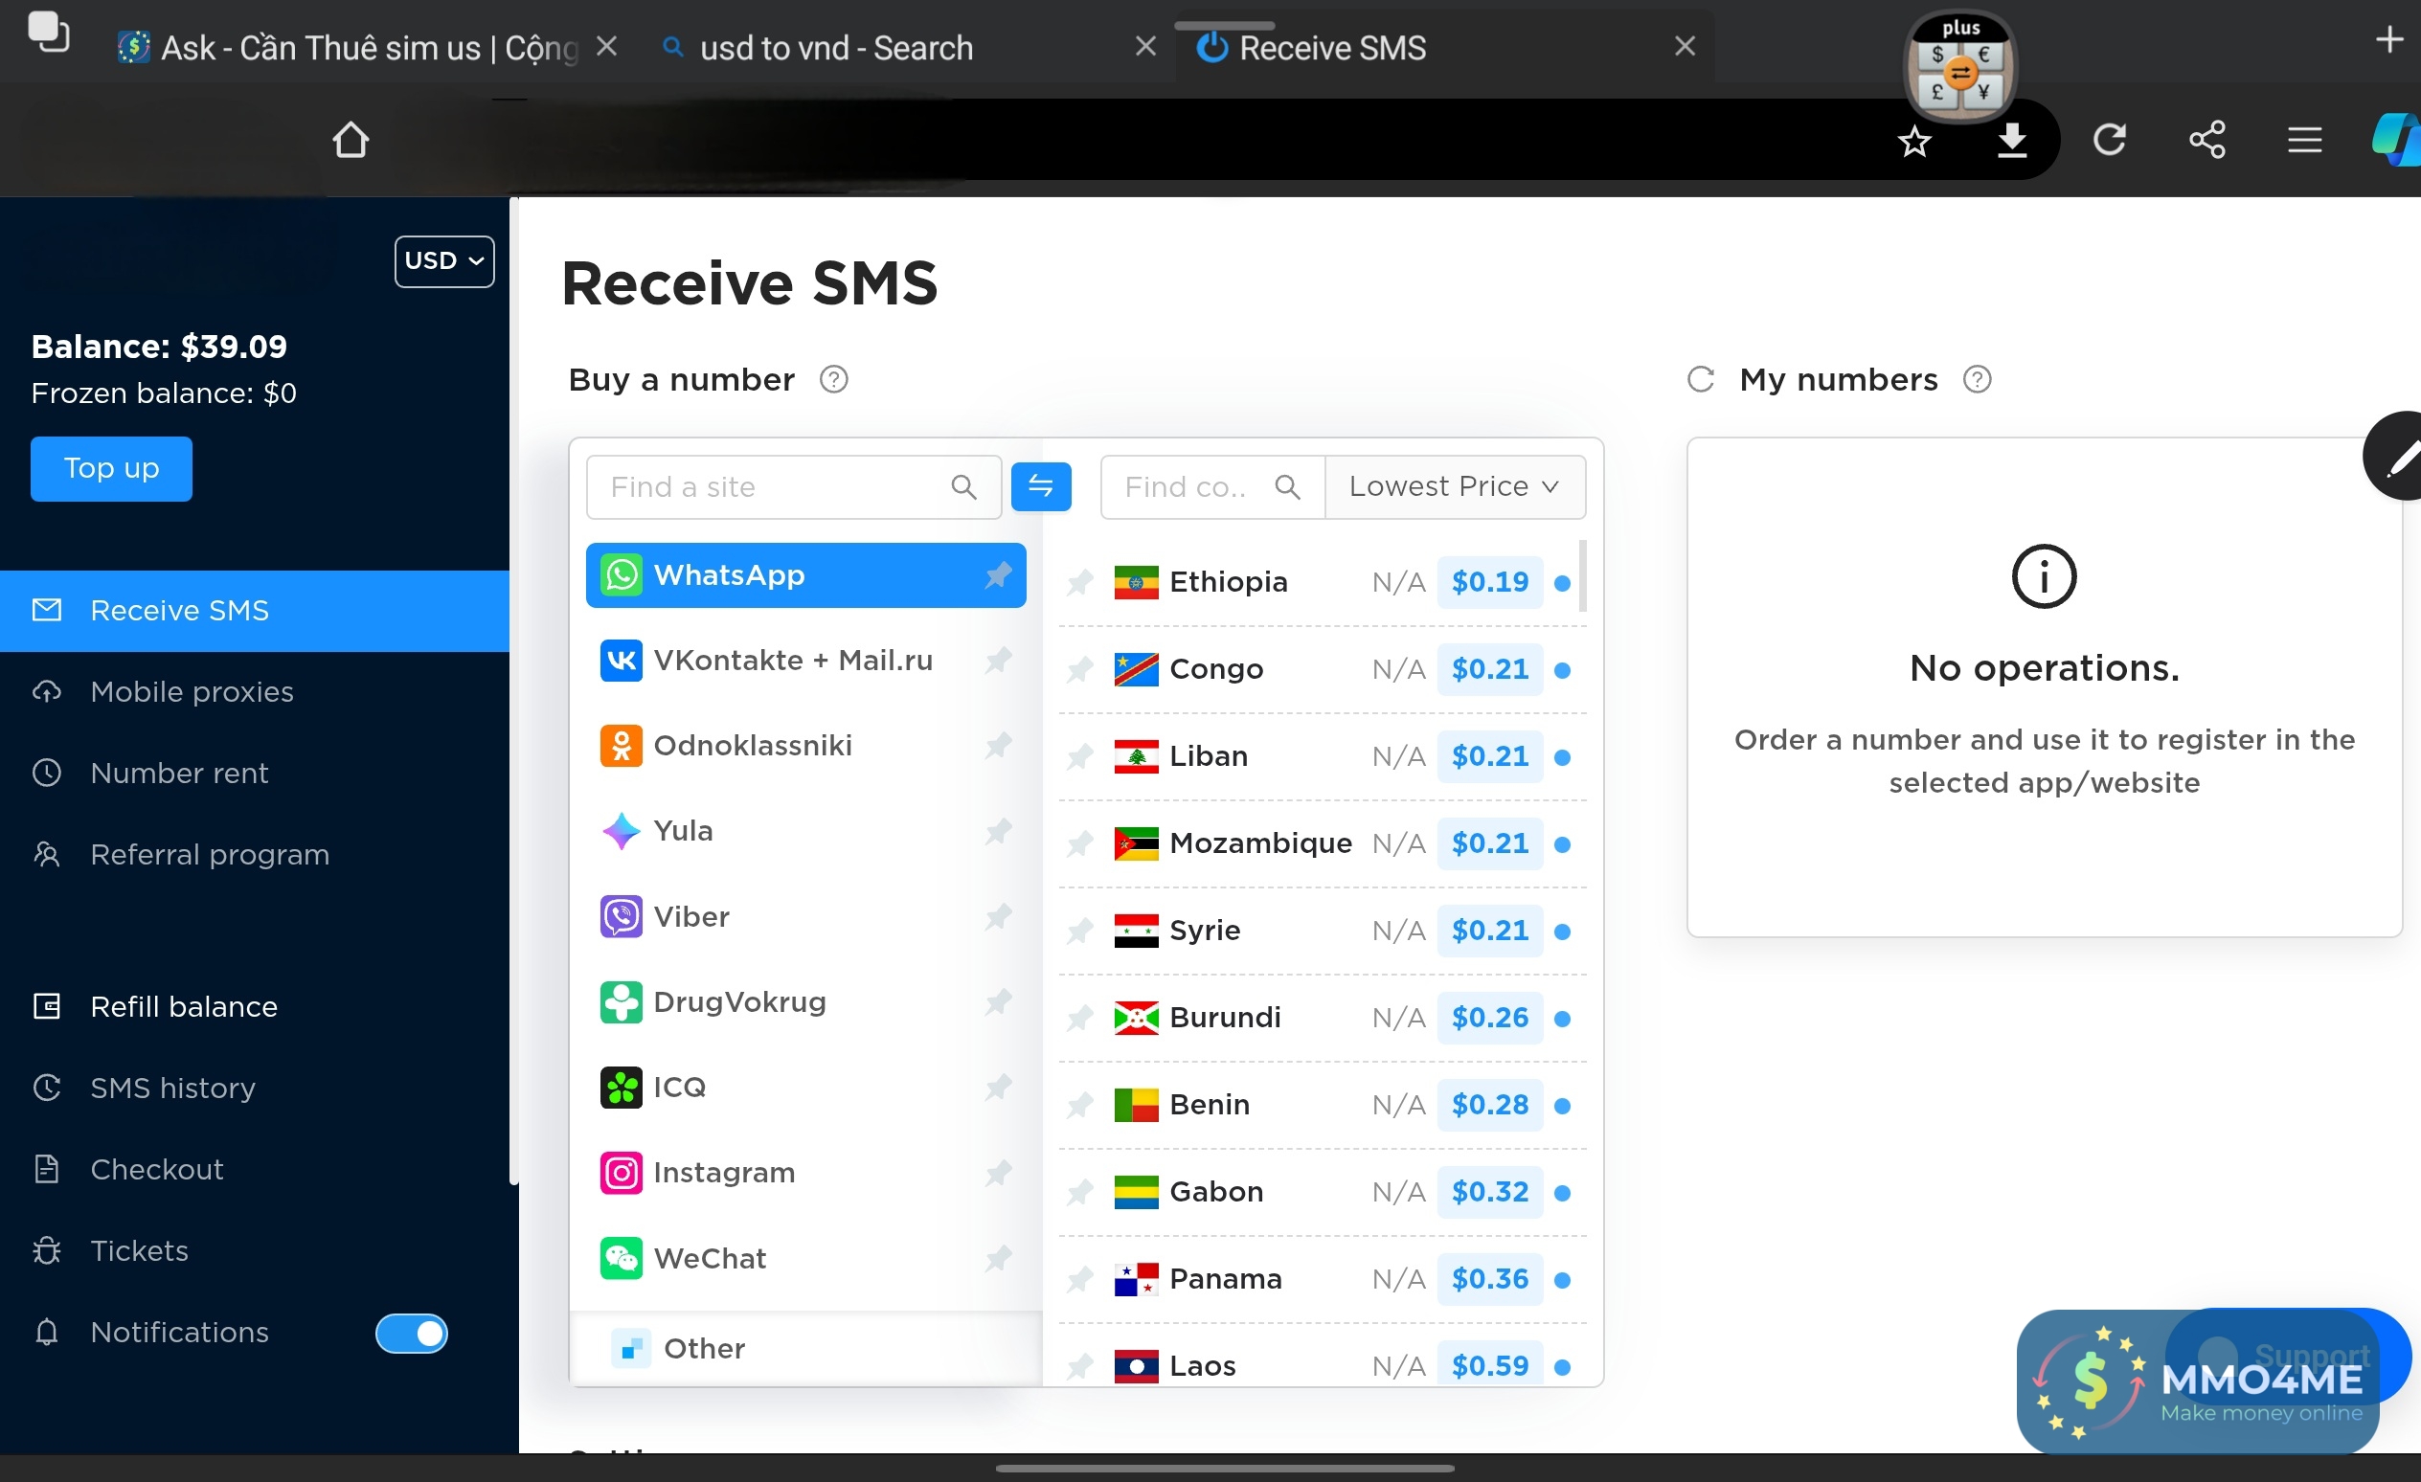Viewport: 2421px width, 1482px height.
Task: Expand the Lowest Price sort dropdown
Action: click(x=1454, y=486)
